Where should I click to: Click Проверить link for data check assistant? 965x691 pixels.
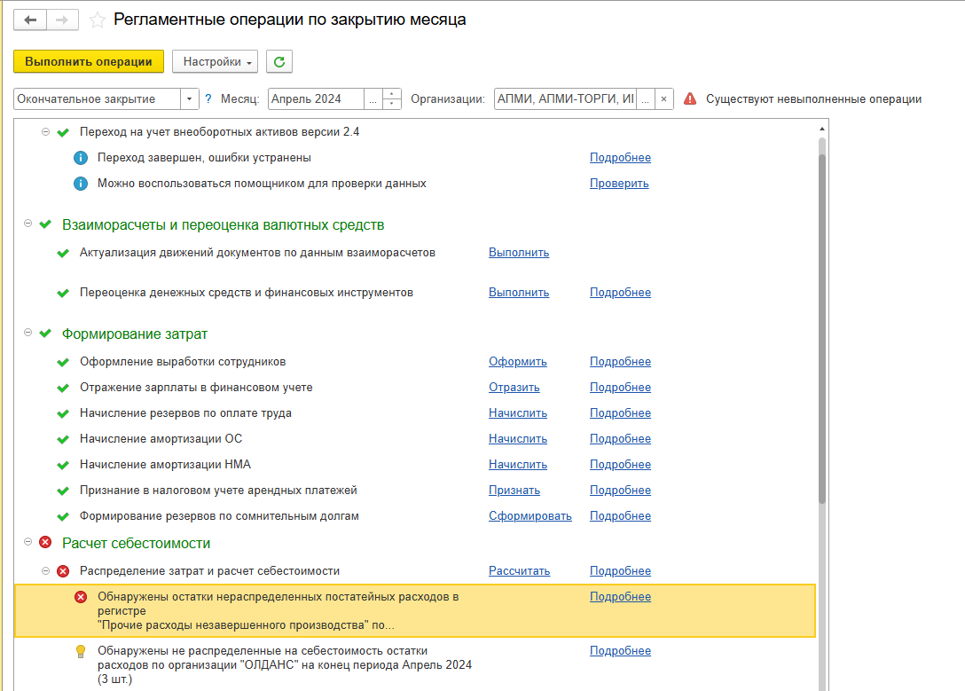(x=619, y=184)
